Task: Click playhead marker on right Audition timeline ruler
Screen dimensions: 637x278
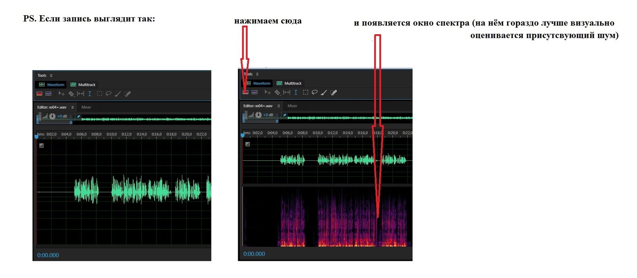Action: (243, 135)
